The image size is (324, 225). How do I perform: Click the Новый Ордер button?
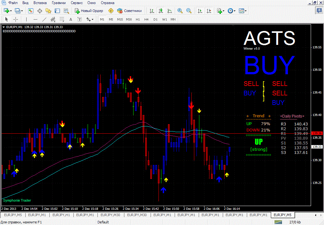[x=89, y=11]
